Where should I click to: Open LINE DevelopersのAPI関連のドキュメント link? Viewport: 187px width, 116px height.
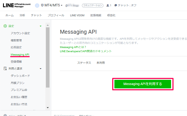point(86,51)
